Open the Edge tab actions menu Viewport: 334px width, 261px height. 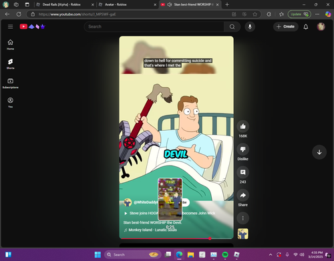point(27,5)
